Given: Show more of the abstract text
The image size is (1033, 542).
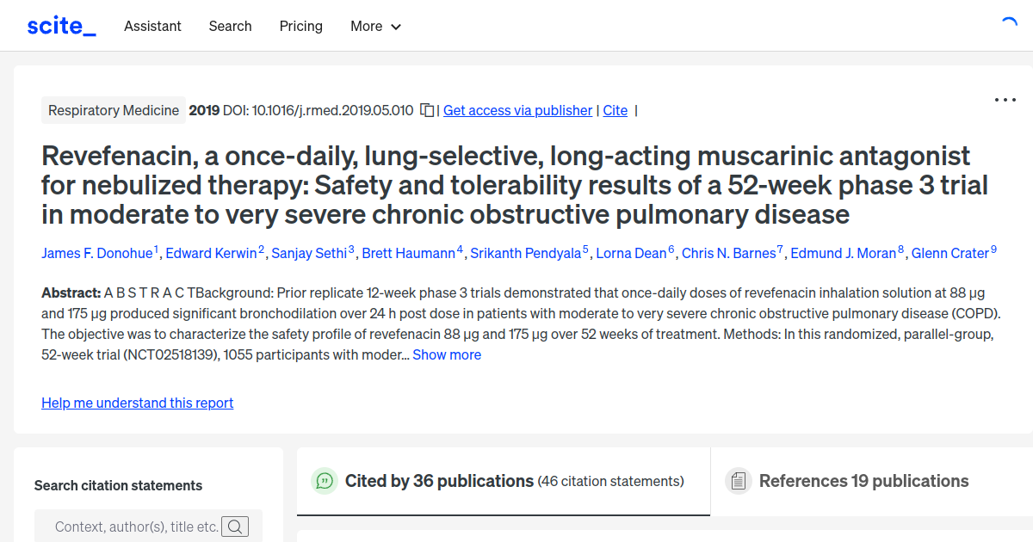Looking at the screenshot, I should point(446,354).
